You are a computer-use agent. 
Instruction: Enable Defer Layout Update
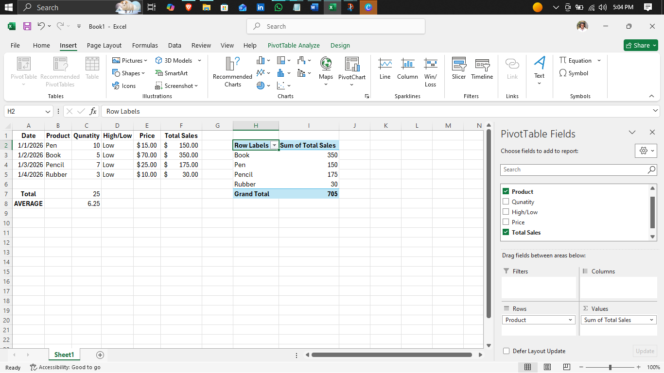pyautogui.click(x=506, y=351)
